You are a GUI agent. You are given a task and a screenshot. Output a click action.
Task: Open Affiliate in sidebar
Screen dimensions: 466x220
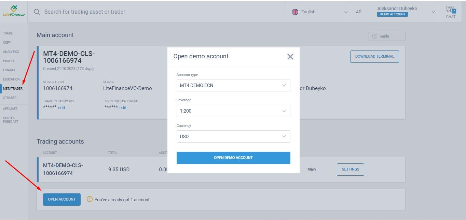pos(10,109)
